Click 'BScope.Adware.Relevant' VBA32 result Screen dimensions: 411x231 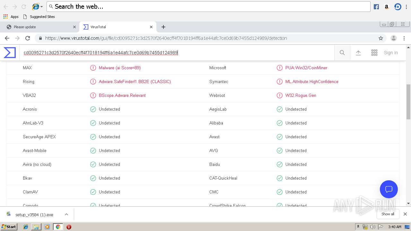pos(122,95)
